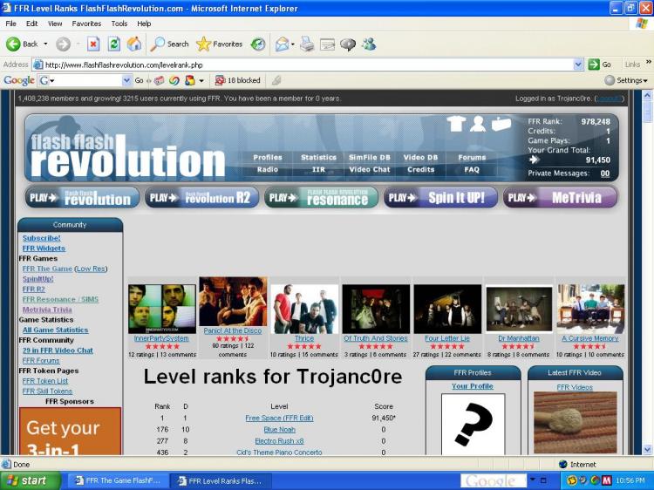This screenshot has height=490, width=654.
Task: Click the mailbox icon in site header
Action: (x=501, y=124)
